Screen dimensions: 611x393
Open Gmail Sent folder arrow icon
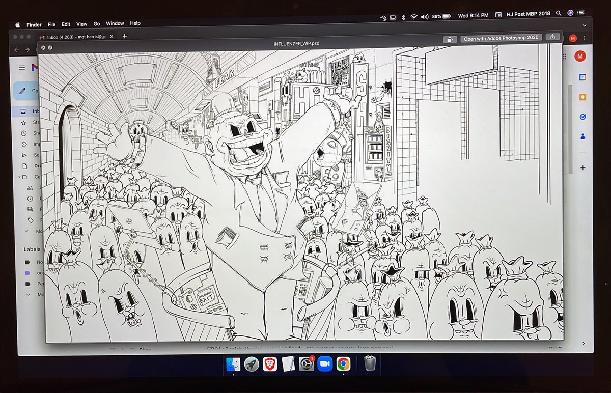pyautogui.click(x=23, y=155)
